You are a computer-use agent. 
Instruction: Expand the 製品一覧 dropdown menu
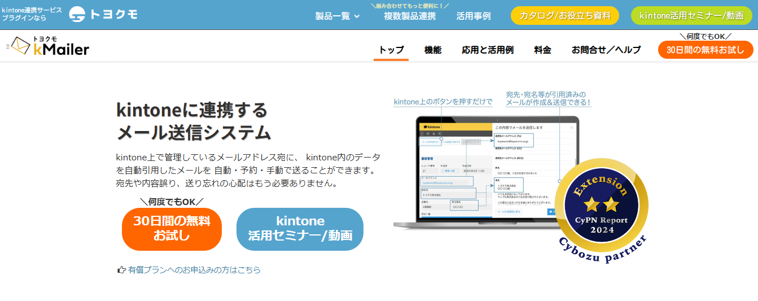point(338,16)
